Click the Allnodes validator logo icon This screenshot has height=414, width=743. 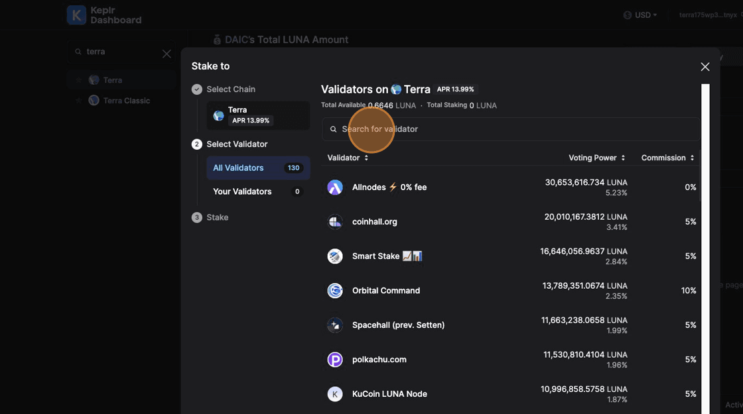click(335, 187)
